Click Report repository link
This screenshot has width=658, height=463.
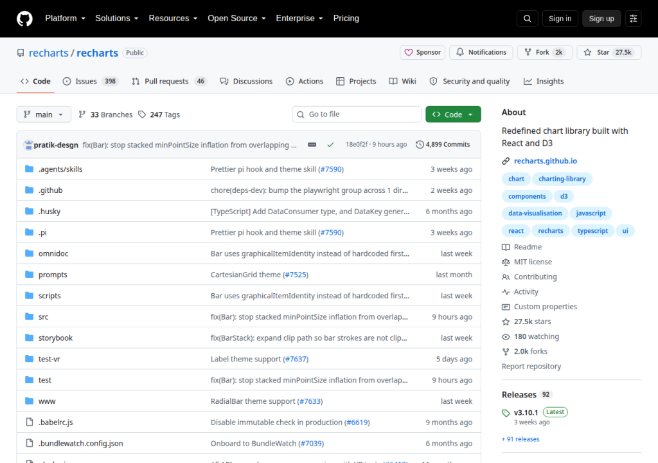(531, 367)
